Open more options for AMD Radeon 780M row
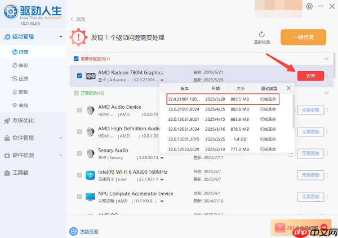The height and width of the screenshot is (238, 338). point(327,76)
